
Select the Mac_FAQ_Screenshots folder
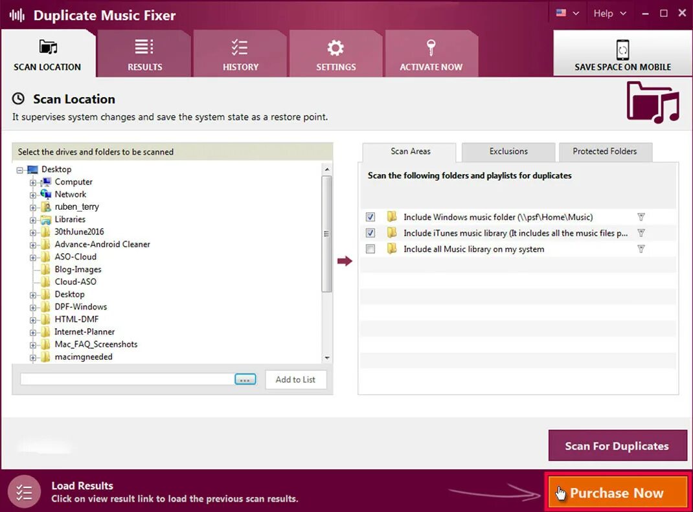click(x=96, y=344)
